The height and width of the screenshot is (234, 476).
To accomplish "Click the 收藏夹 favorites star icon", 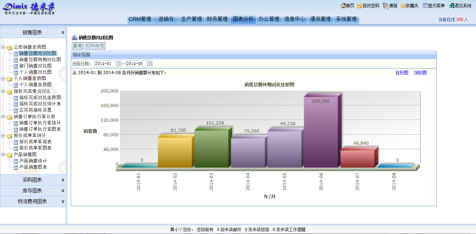I will (x=403, y=6).
